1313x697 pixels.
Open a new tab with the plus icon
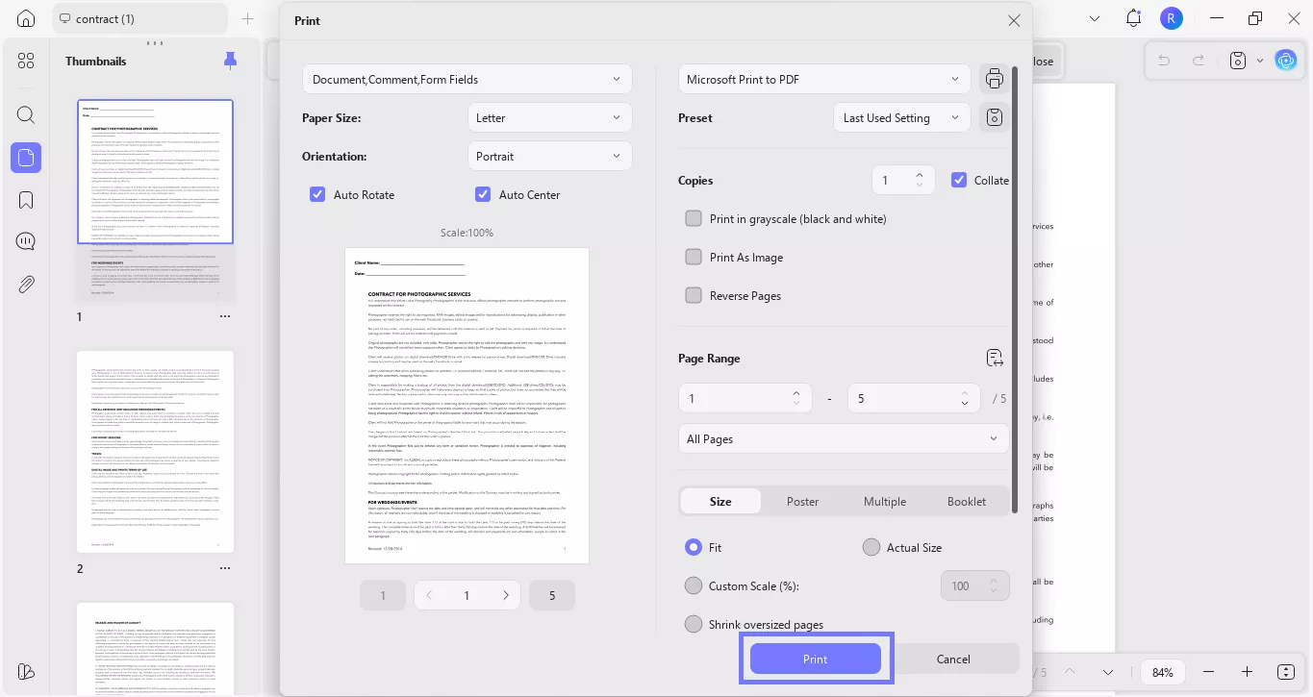tap(247, 18)
